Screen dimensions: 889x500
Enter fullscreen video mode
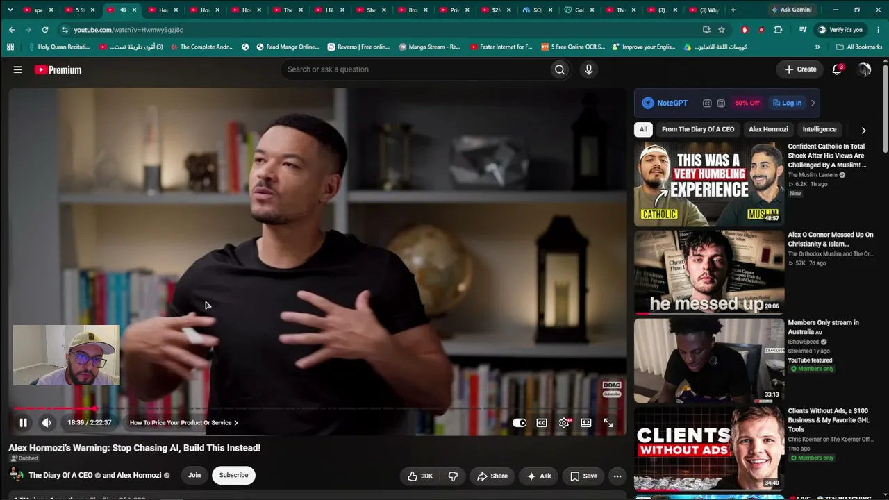608,422
